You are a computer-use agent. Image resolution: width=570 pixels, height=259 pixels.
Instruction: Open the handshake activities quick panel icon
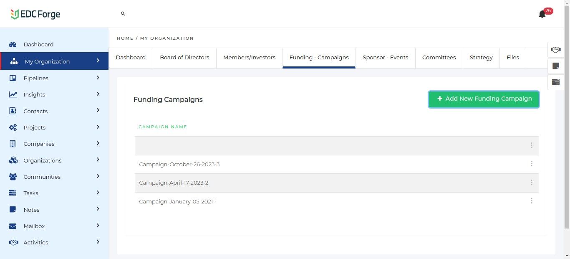tap(555, 50)
